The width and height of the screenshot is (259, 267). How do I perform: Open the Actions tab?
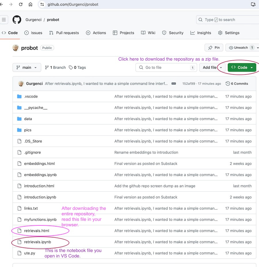96,33
